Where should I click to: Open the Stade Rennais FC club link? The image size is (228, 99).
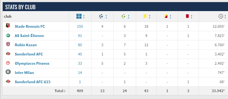pyautogui.click(x=30, y=26)
